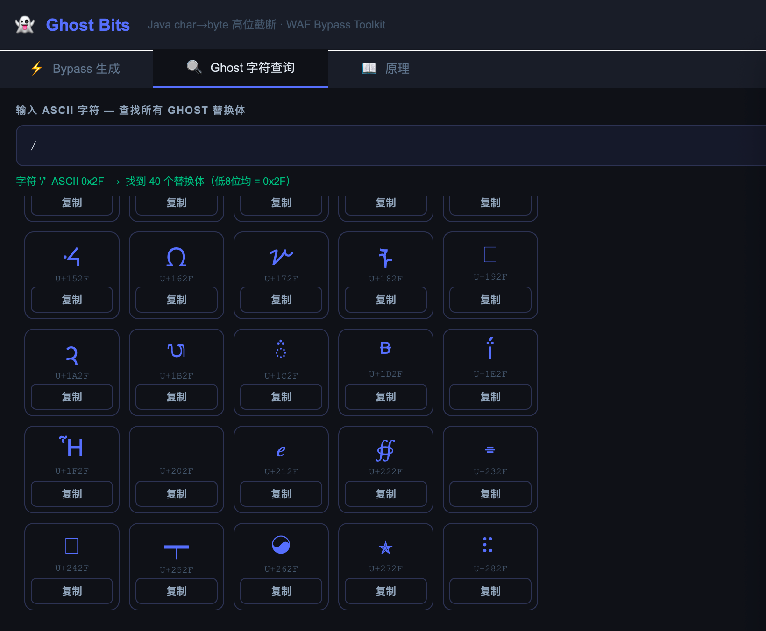Focus the ASCII character input field
The image size is (766, 631).
click(x=391, y=146)
